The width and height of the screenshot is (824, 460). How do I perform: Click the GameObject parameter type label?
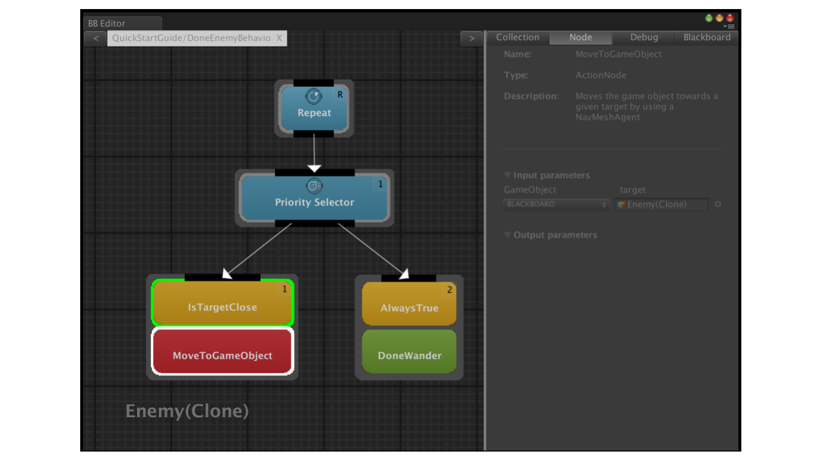click(530, 190)
